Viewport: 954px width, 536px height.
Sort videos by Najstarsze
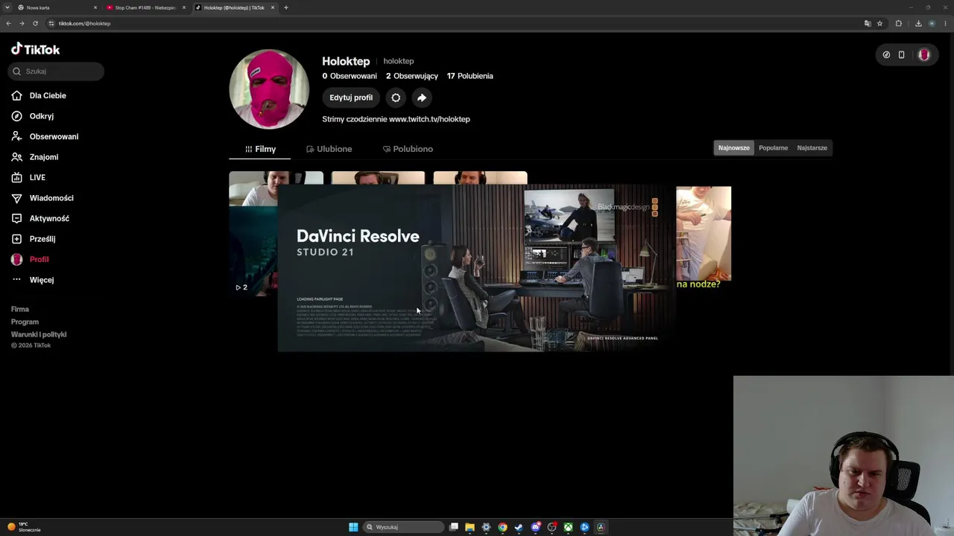click(x=812, y=148)
